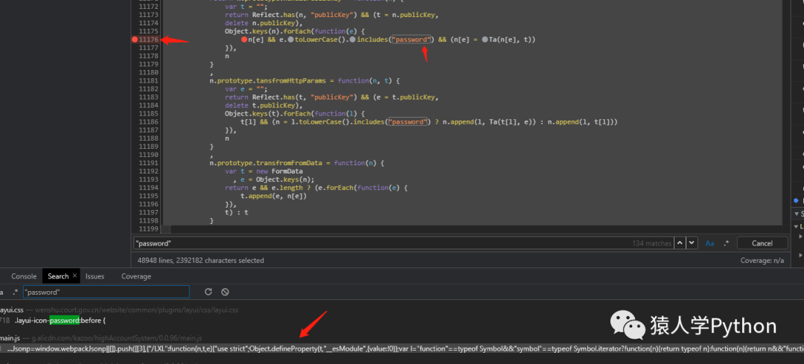Toggle regex (.*) in find bar
The image size is (804, 364).
click(x=726, y=243)
